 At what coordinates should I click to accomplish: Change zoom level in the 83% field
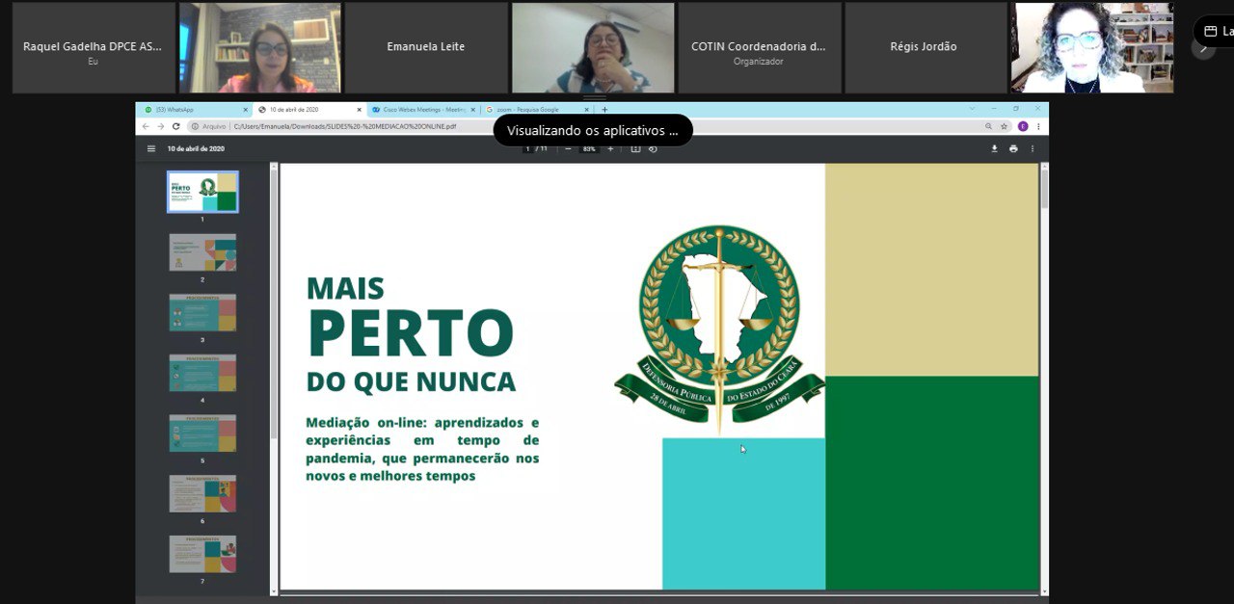(x=589, y=147)
